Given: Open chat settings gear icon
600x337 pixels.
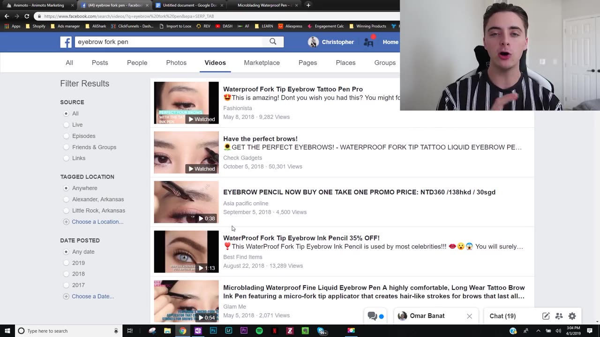Looking at the screenshot, I should pyautogui.click(x=572, y=316).
